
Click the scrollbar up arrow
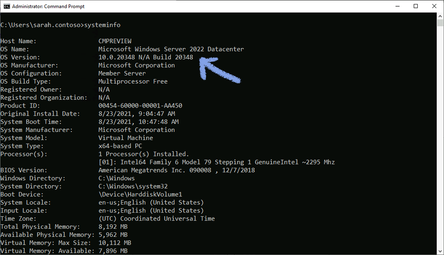pyautogui.click(x=440, y=16)
